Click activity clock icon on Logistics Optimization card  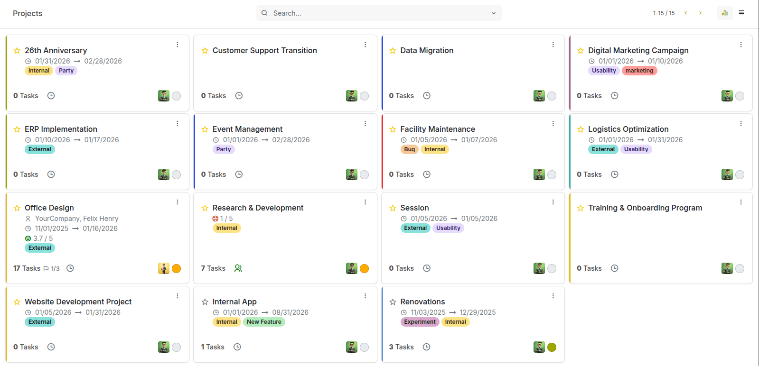(x=615, y=174)
